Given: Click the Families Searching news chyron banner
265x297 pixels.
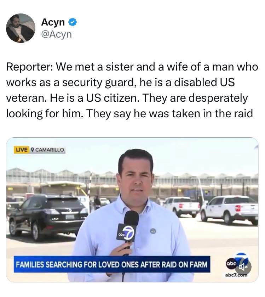Looking at the screenshot, I should pyautogui.click(x=112, y=264).
